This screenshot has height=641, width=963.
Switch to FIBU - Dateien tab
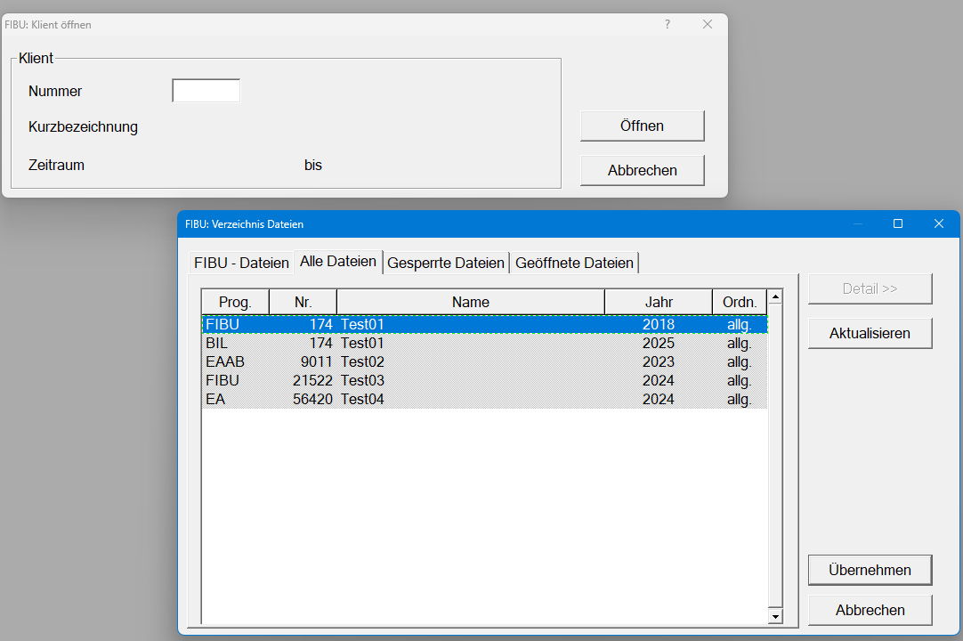pos(241,263)
